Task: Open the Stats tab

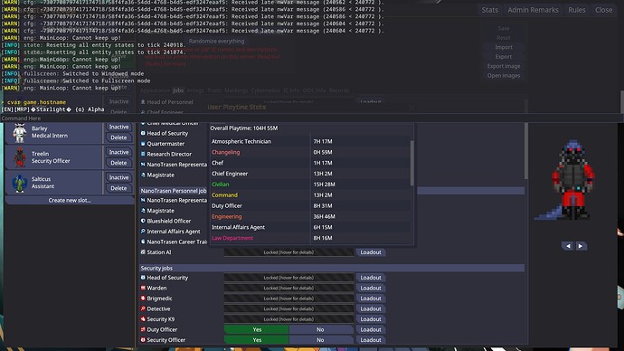Action: [489, 10]
